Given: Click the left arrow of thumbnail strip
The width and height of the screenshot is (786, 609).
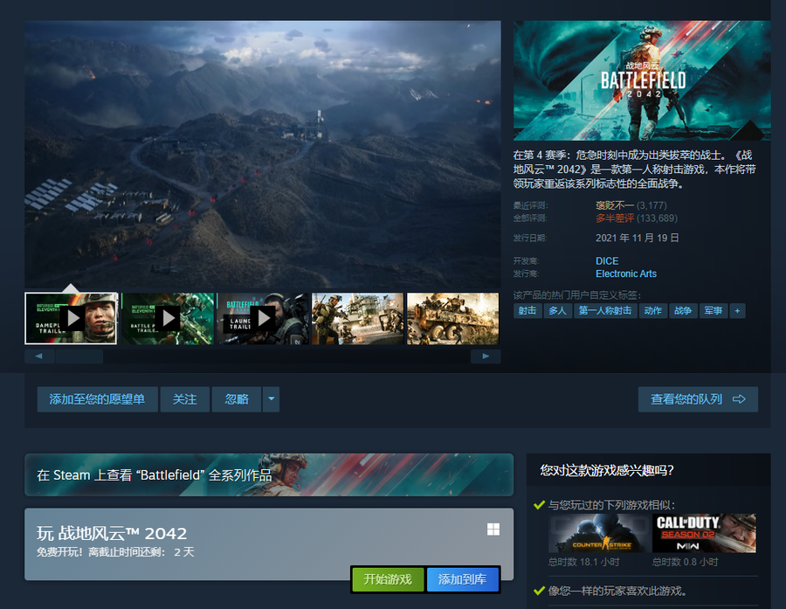Looking at the screenshot, I should point(38,356).
